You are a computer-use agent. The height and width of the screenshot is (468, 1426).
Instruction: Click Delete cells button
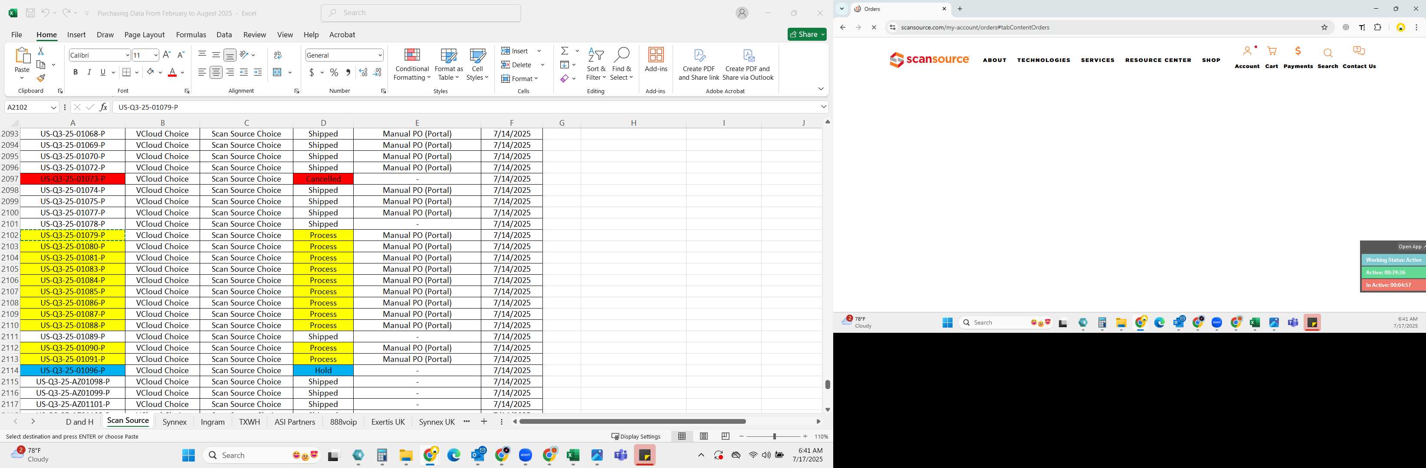pos(516,65)
